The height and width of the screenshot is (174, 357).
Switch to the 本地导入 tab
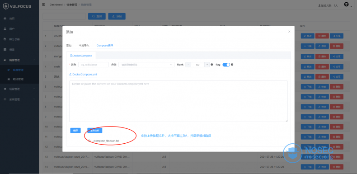84,46
